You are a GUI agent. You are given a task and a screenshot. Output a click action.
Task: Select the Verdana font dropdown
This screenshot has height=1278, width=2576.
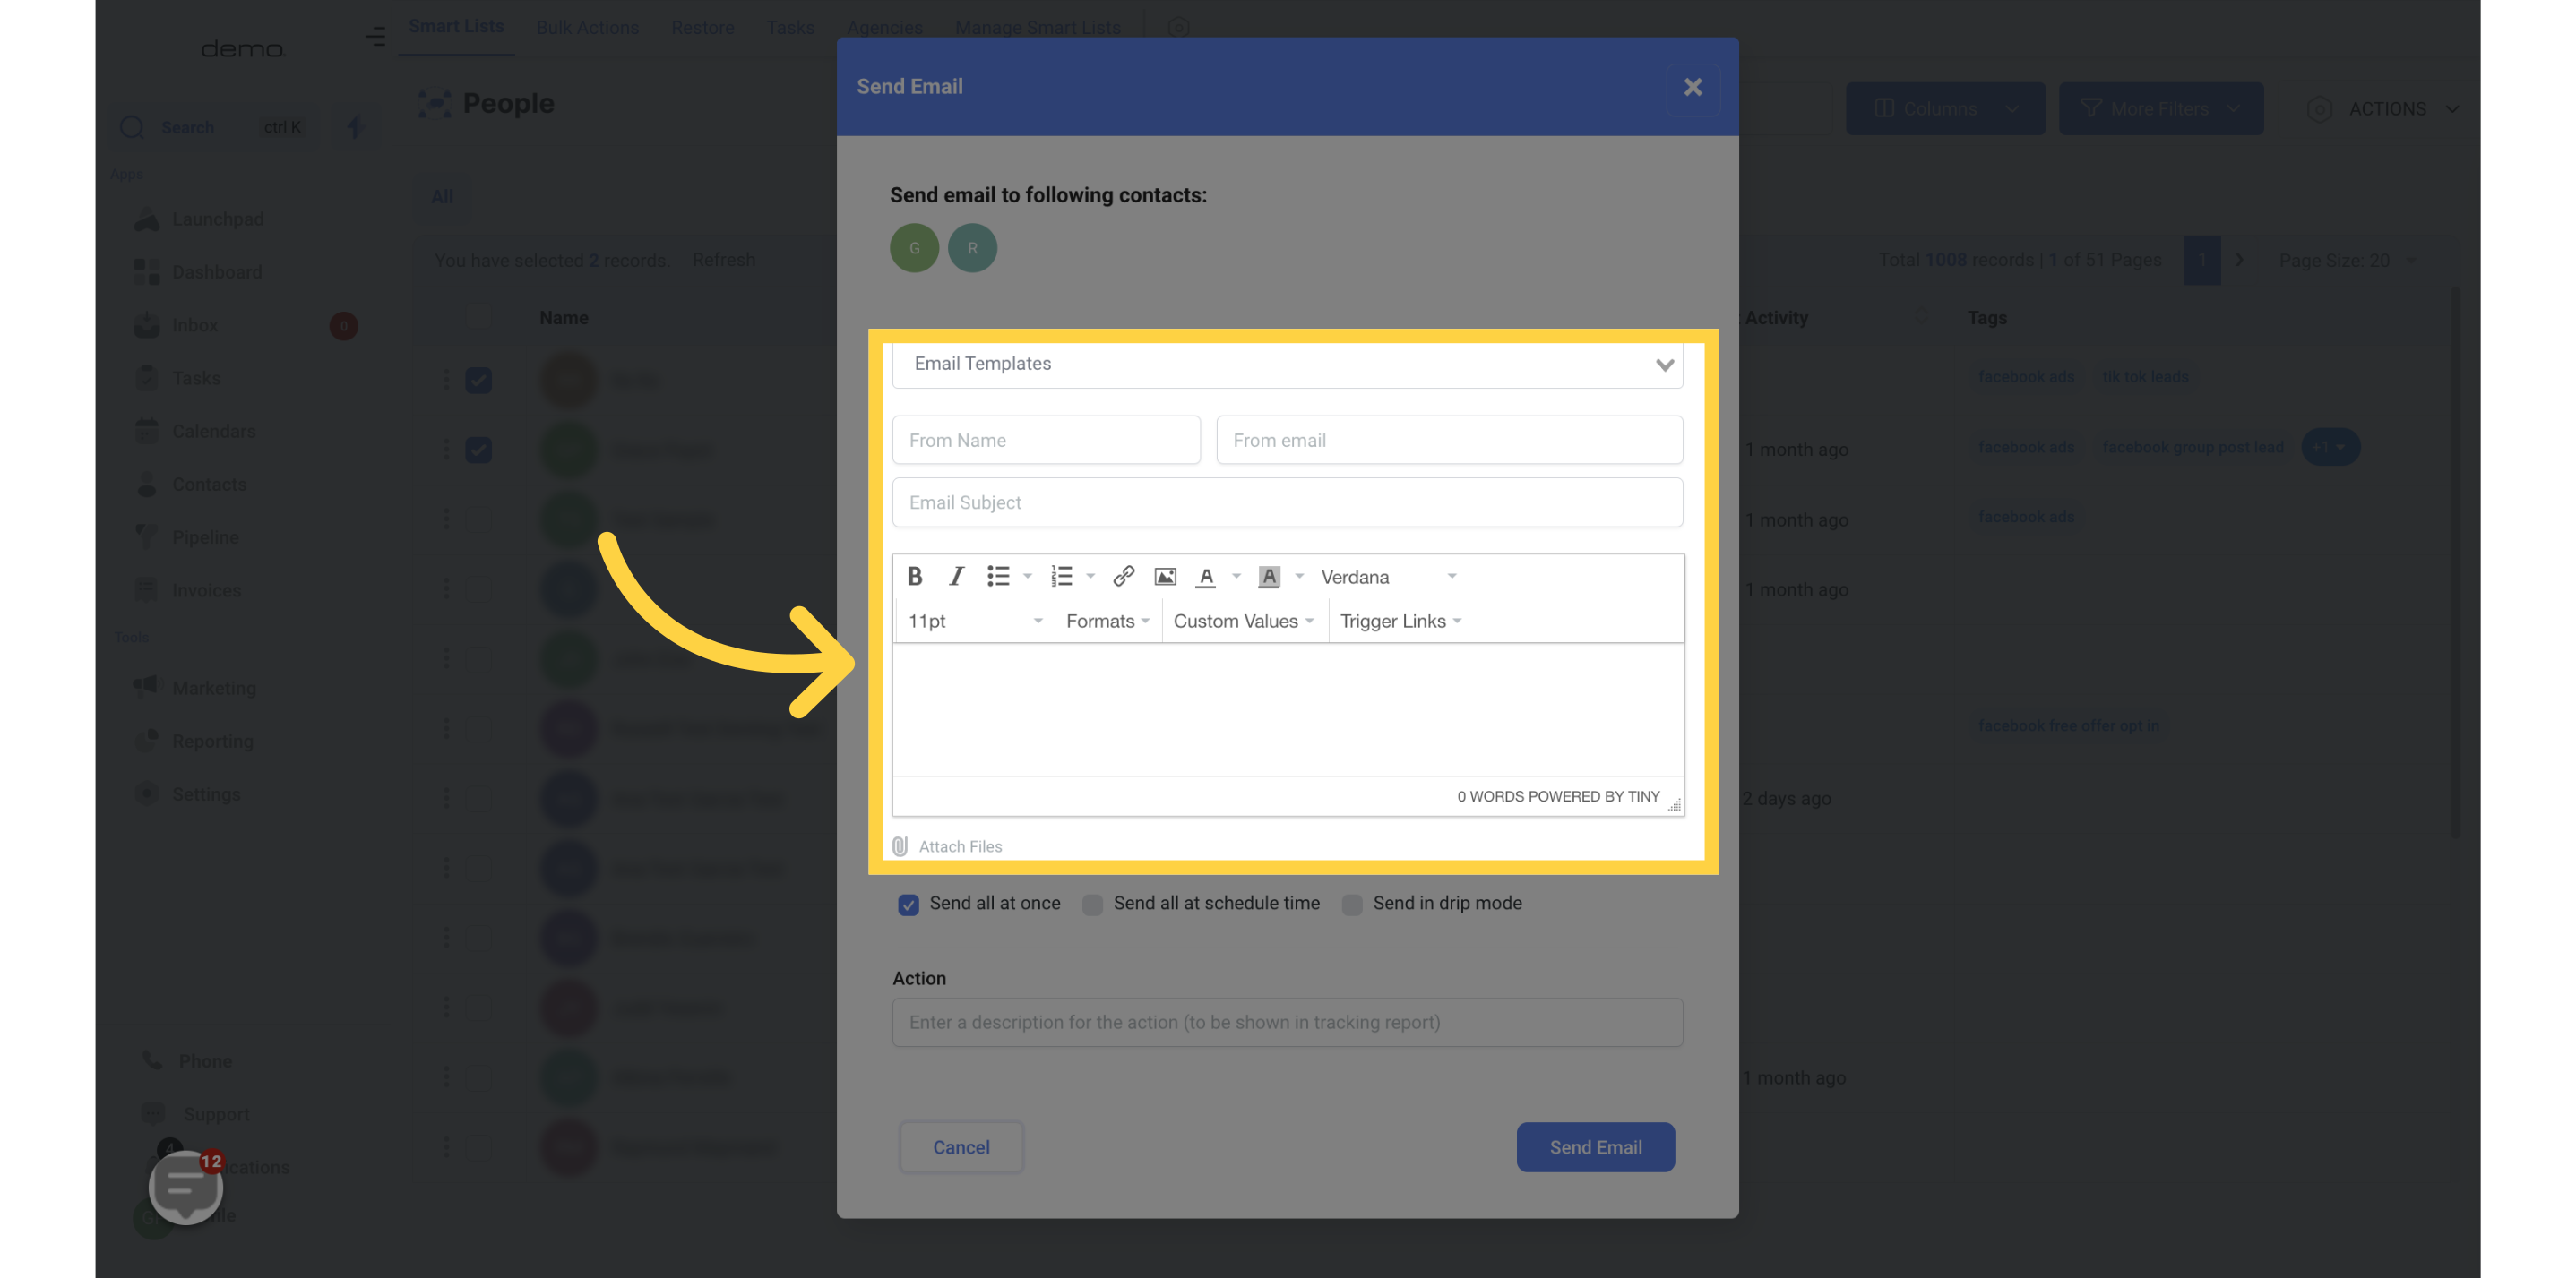tap(1385, 577)
